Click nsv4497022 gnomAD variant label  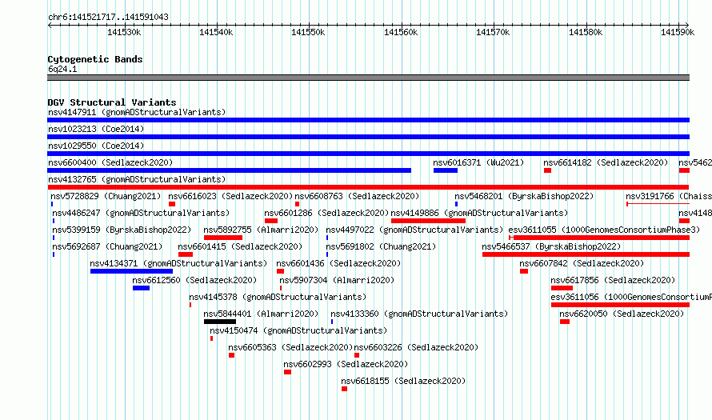414,230
